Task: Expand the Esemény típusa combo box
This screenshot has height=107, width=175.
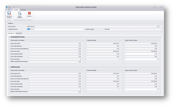Action: (x=161, y=29)
